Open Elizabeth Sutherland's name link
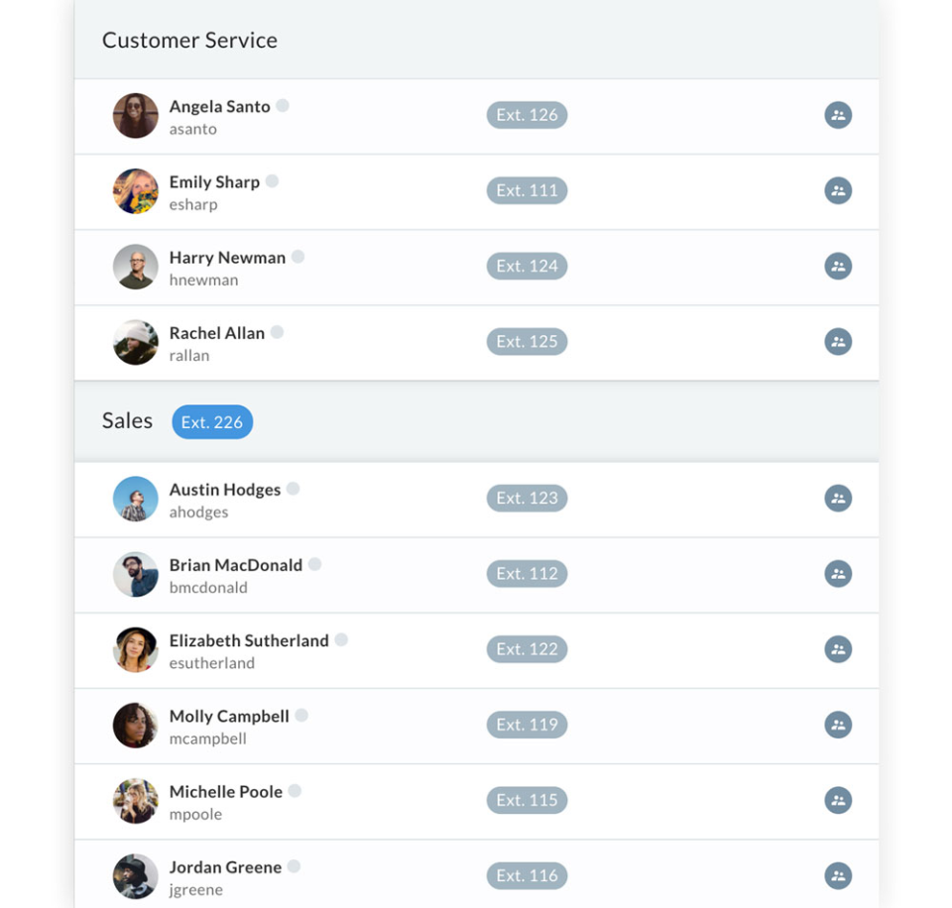 tap(249, 640)
